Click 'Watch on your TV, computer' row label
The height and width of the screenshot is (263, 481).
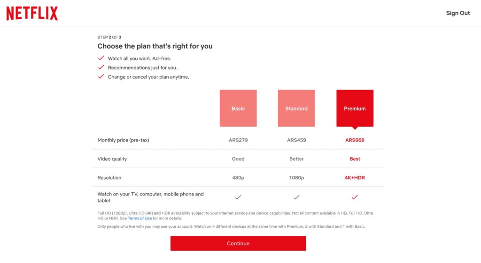150,197
